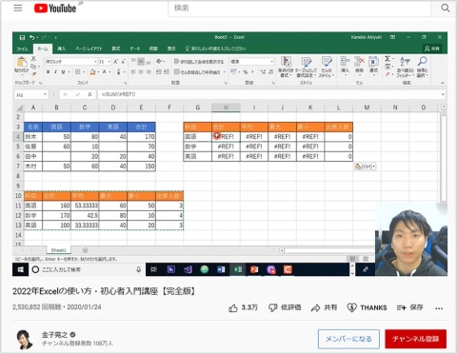
Task: Open the ファイル tab in Excel
Action: coord(22,49)
